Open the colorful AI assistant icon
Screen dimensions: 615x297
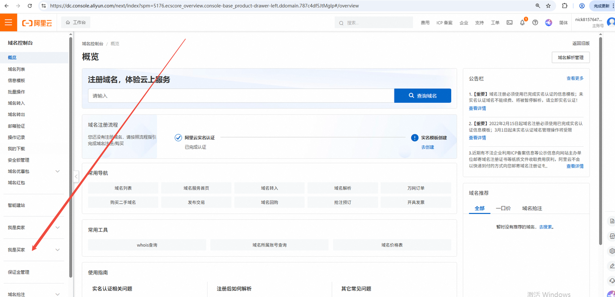coord(548,23)
